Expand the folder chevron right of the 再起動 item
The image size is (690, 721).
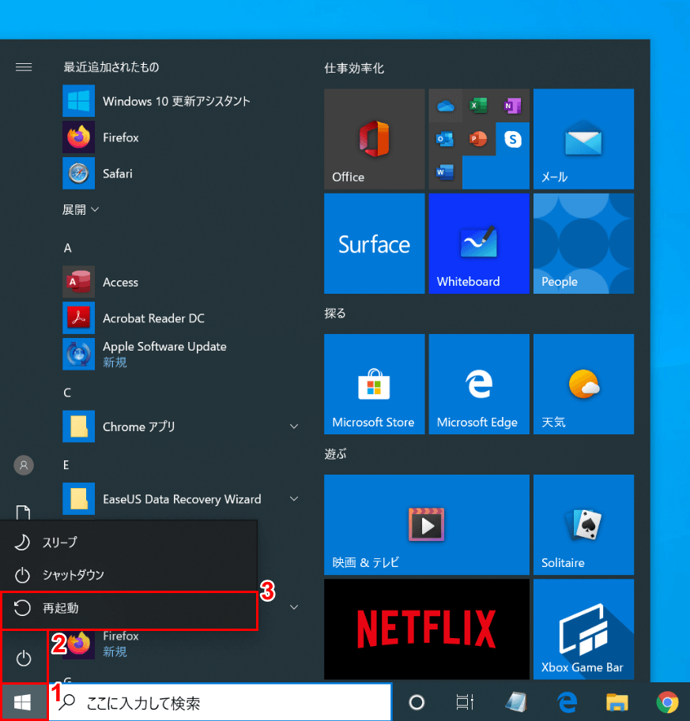click(294, 607)
